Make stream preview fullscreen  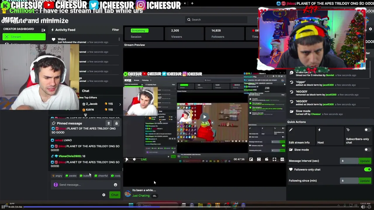[x=274, y=159]
